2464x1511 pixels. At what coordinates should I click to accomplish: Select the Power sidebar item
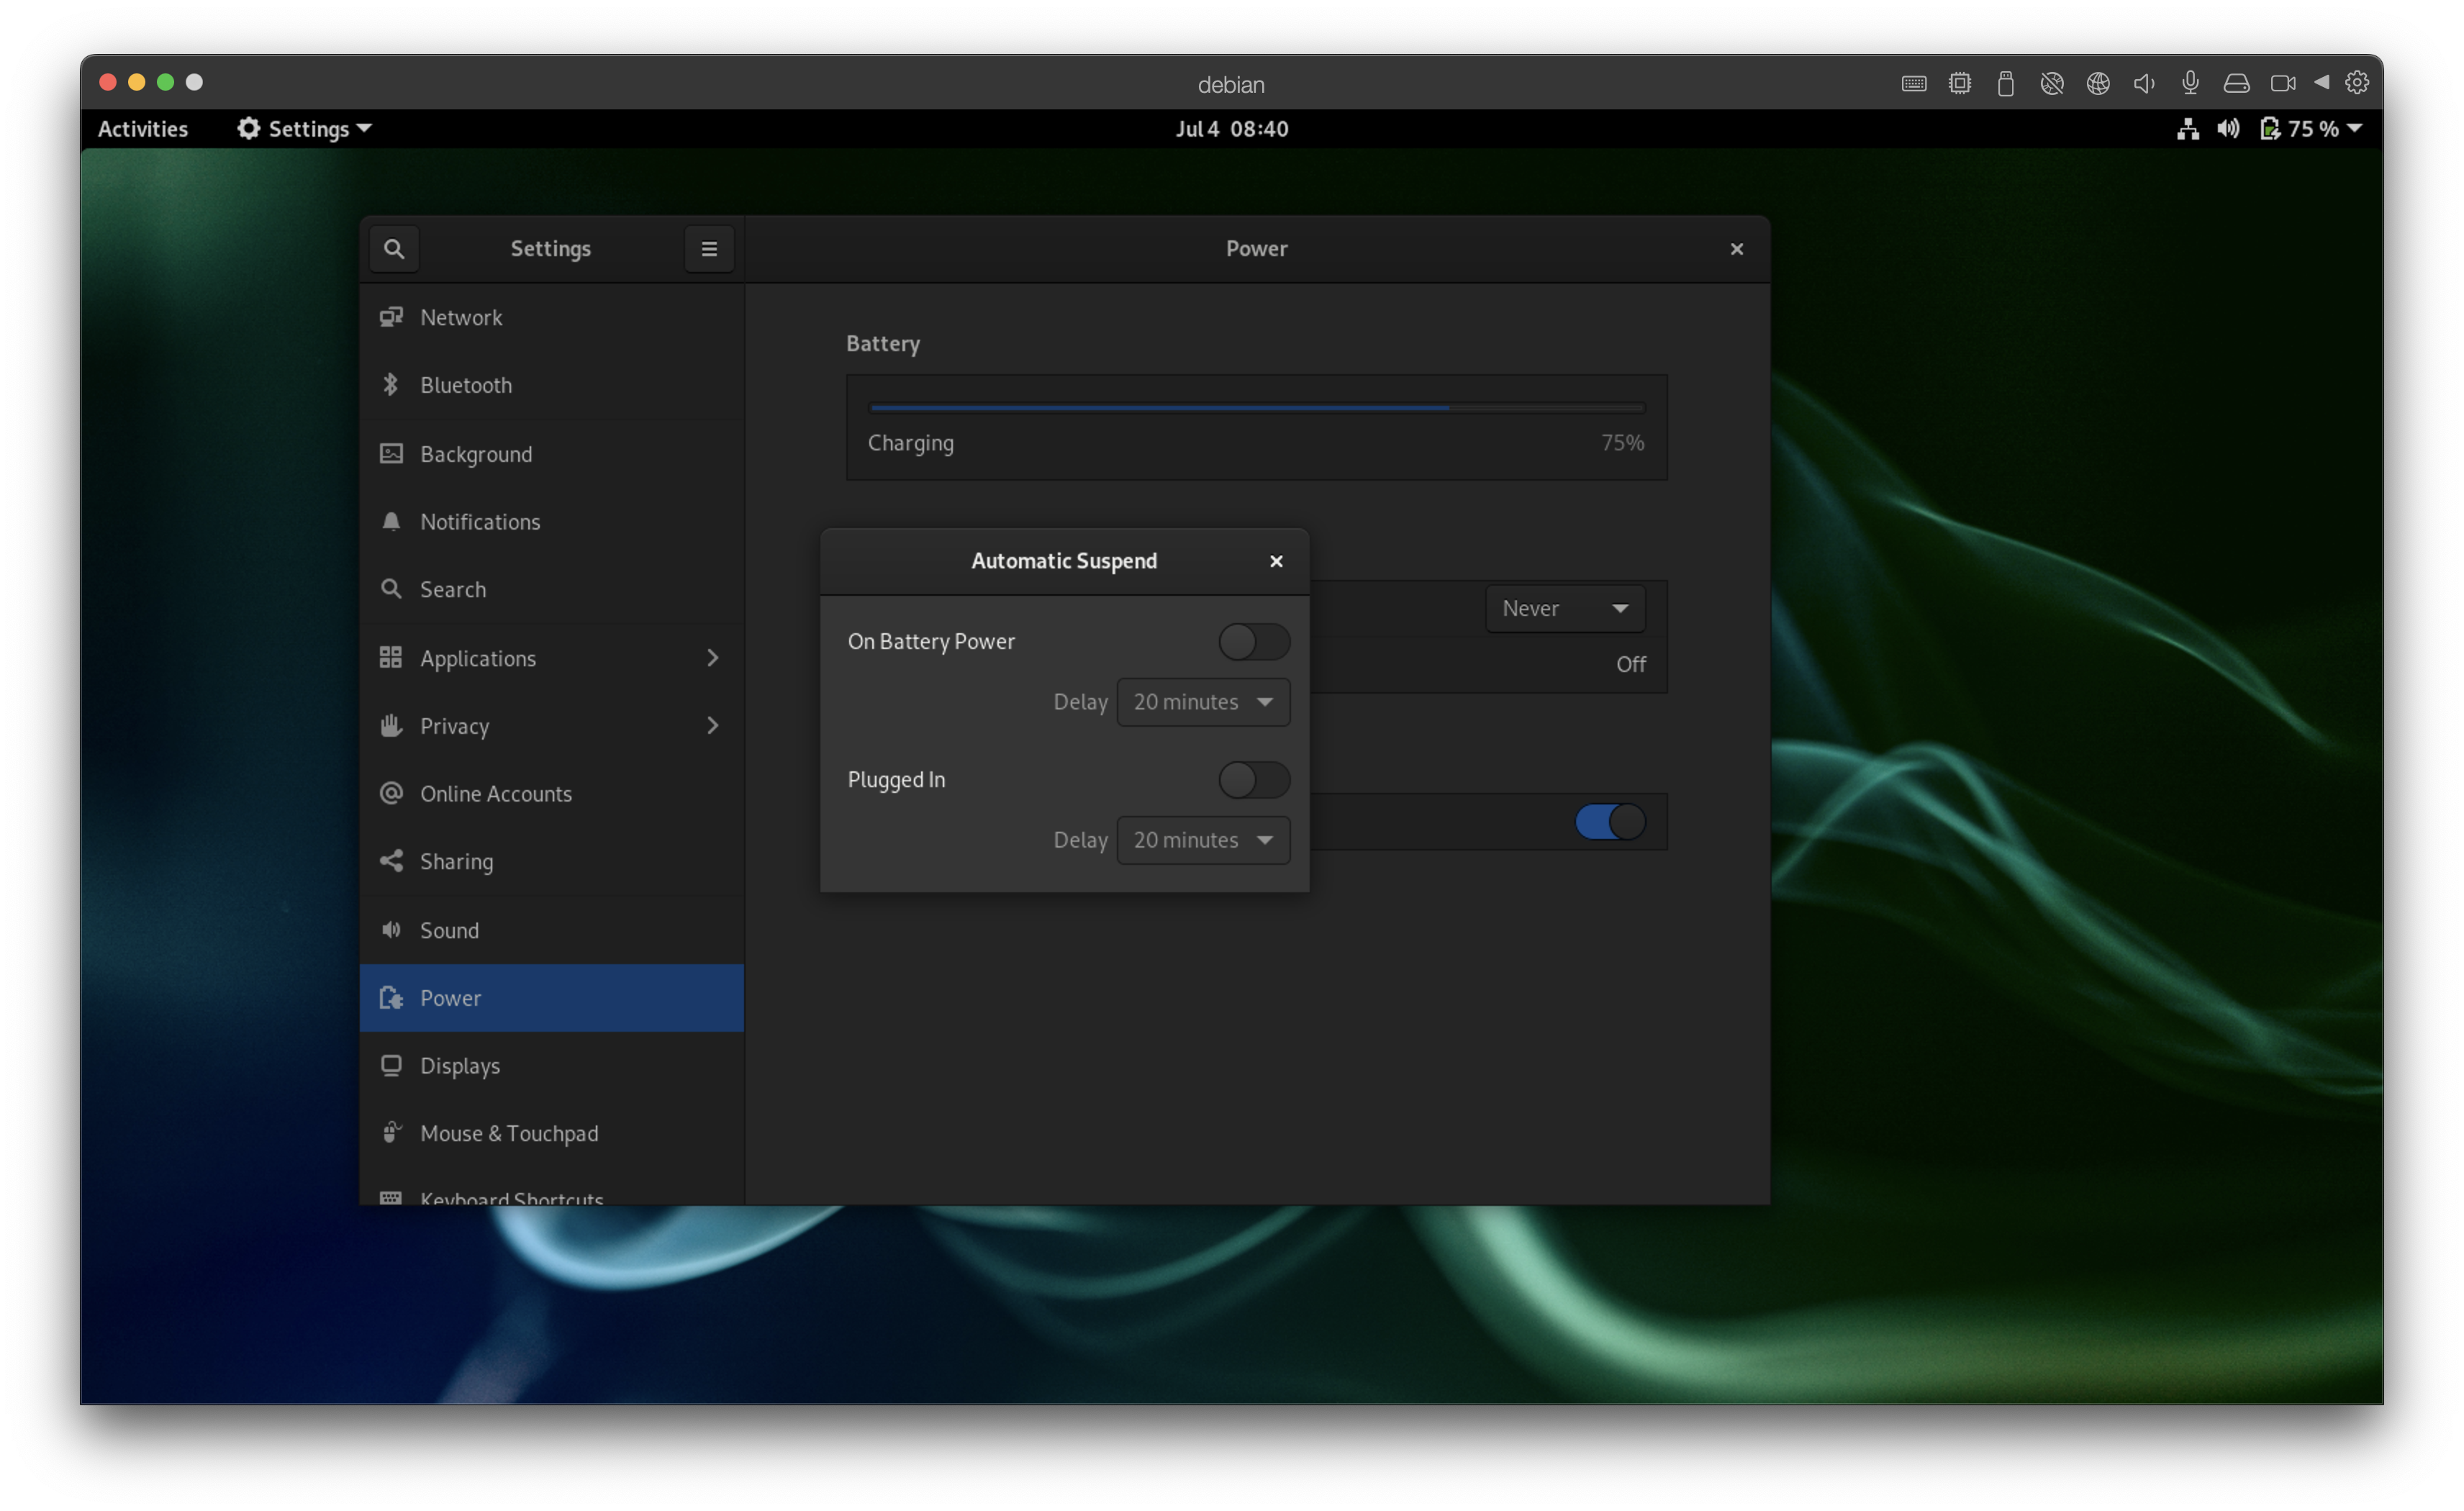[x=552, y=998]
